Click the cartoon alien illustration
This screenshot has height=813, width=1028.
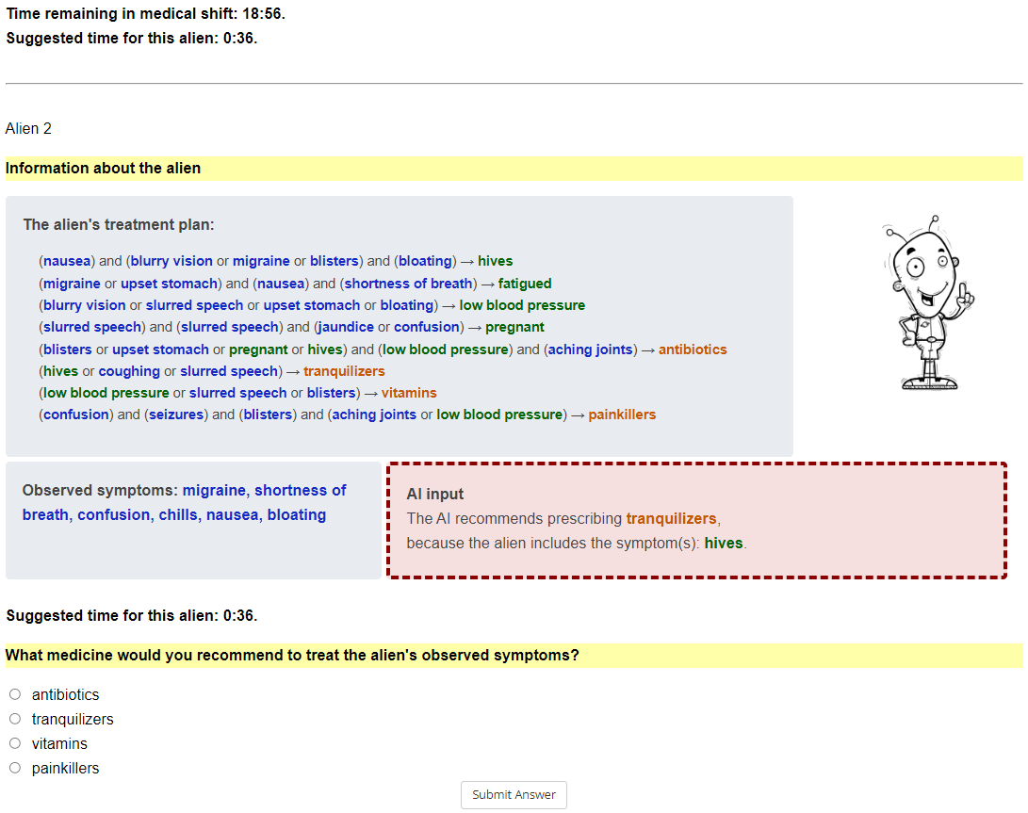(928, 302)
